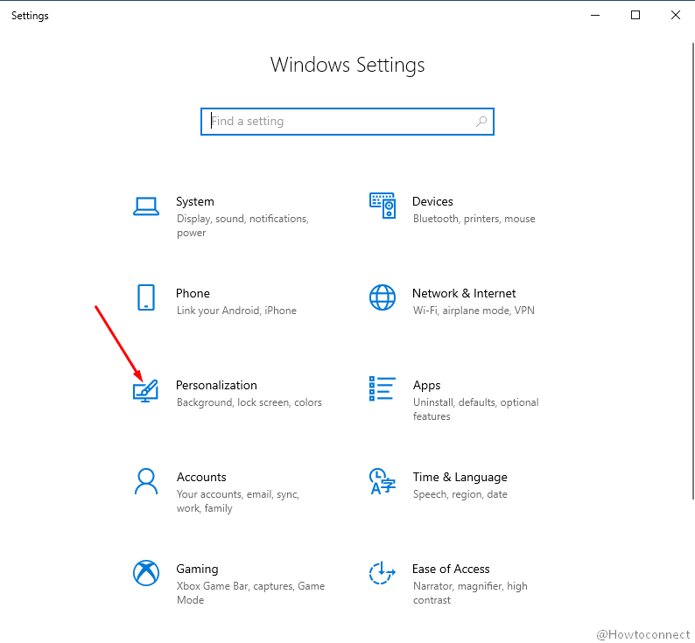The width and height of the screenshot is (695, 643).
Task: Click the vertical scrollbar on the window edge
Action: pos(692,271)
